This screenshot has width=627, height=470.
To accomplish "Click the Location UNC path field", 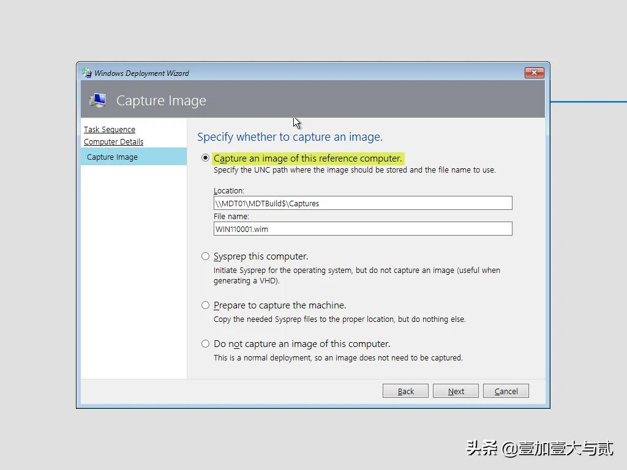I will tap(362, 203).
